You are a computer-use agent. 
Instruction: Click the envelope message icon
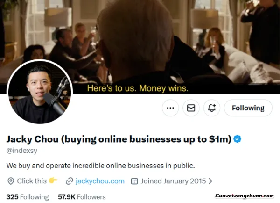coord(191,108)
